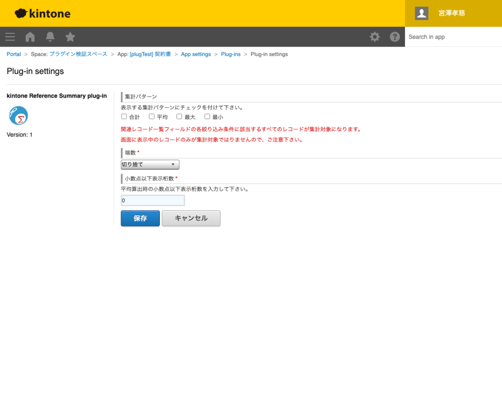Check the 平均 option

tap(152, 117)
